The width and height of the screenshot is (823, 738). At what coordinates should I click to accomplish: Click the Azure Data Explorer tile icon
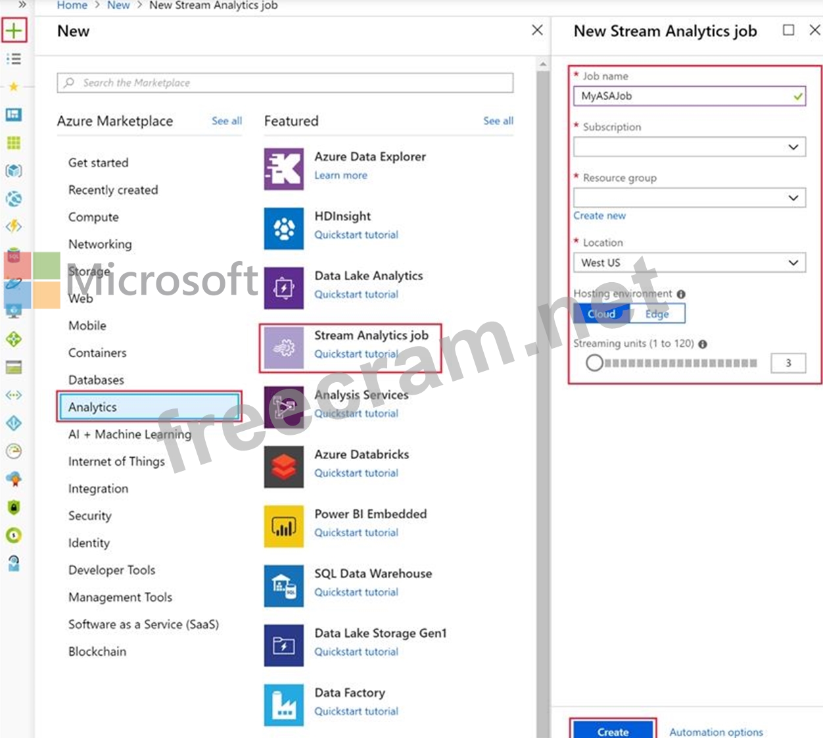point(284,169)
